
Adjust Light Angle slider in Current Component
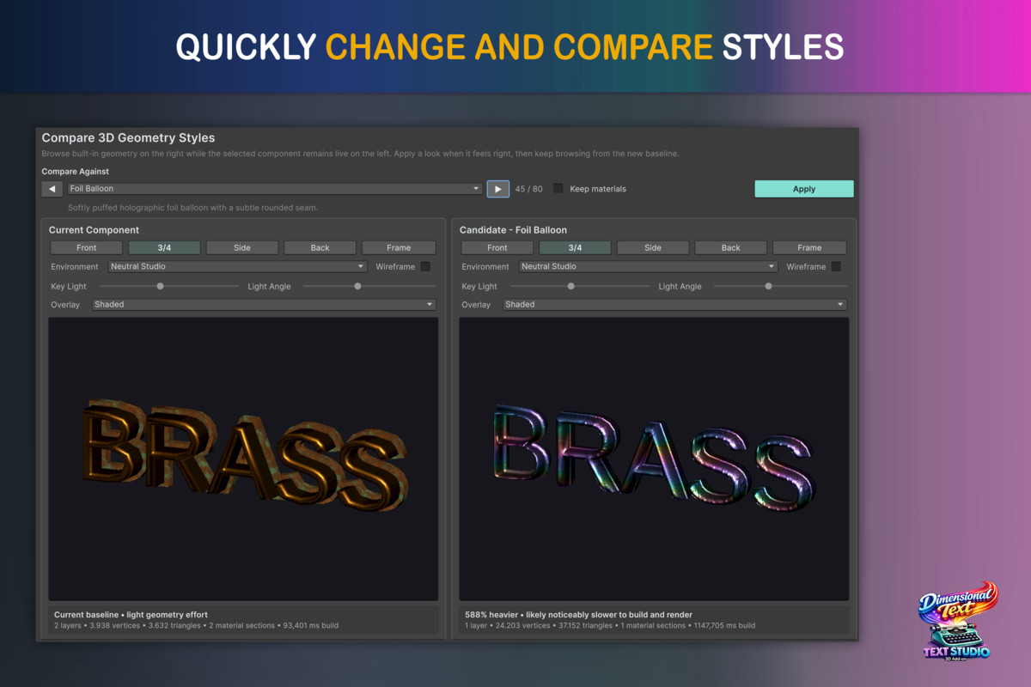pos(369,286)
